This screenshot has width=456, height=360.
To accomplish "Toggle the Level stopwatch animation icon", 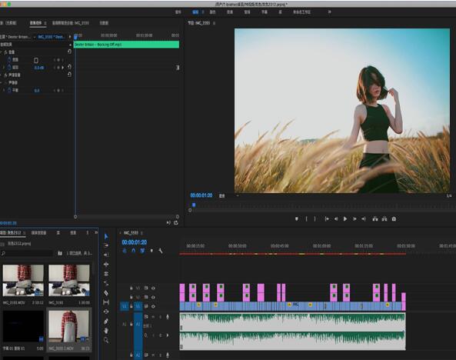I will 9,67.
